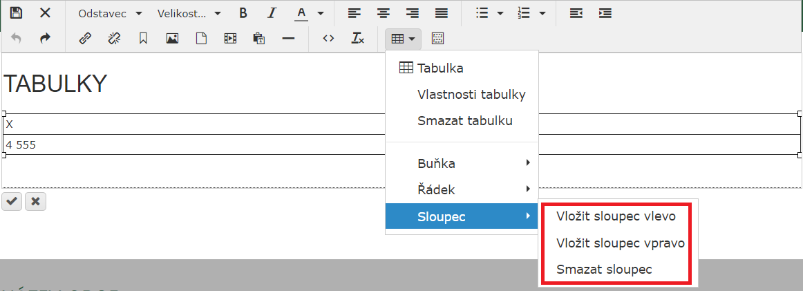Click the redo arrow icon
The image size is (803, 291).
[45, 39]
